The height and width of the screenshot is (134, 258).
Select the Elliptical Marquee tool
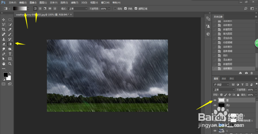tap(10, 20)
